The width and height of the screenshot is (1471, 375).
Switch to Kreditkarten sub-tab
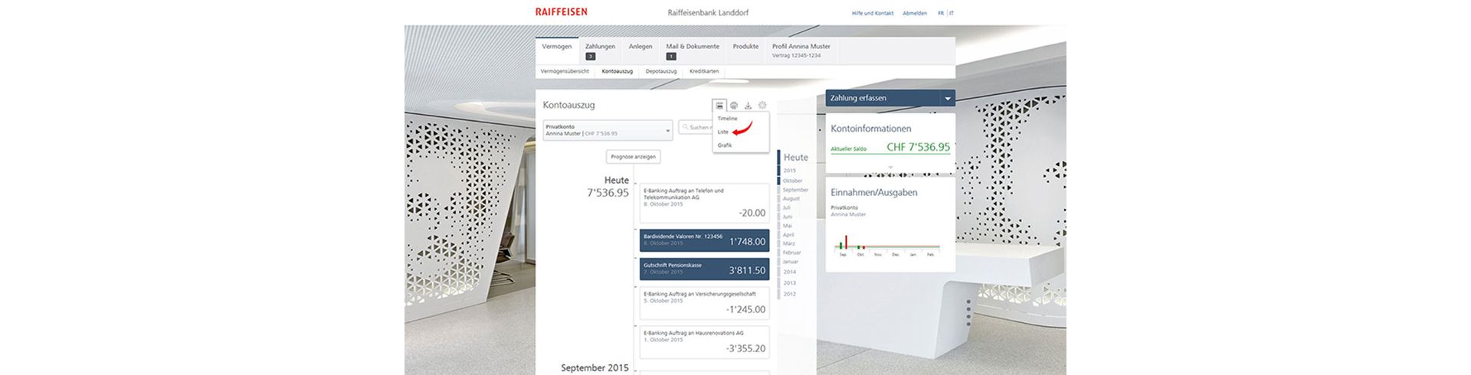point(704,71)
